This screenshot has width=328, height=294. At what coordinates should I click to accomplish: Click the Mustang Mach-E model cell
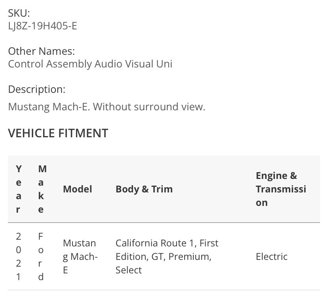[x=80, y=257]
